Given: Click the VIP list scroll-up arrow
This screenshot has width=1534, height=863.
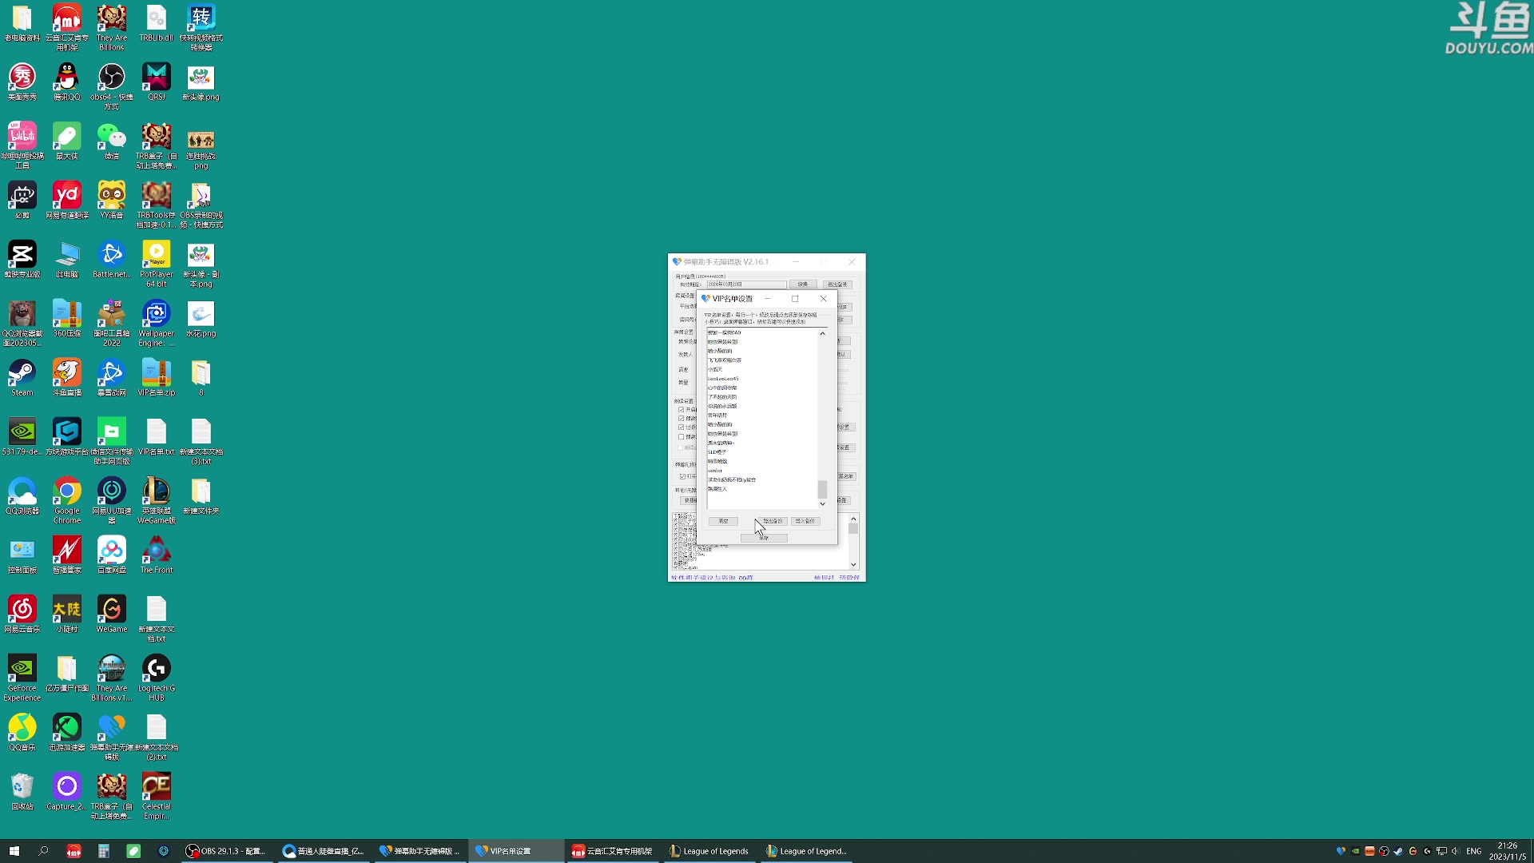Looking at the screenshot, I should 822,333.
